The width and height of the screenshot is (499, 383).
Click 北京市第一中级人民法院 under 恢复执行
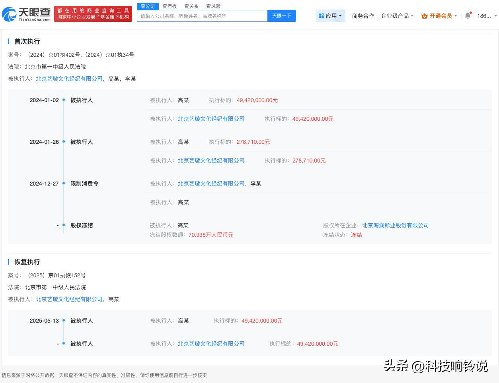55,287
